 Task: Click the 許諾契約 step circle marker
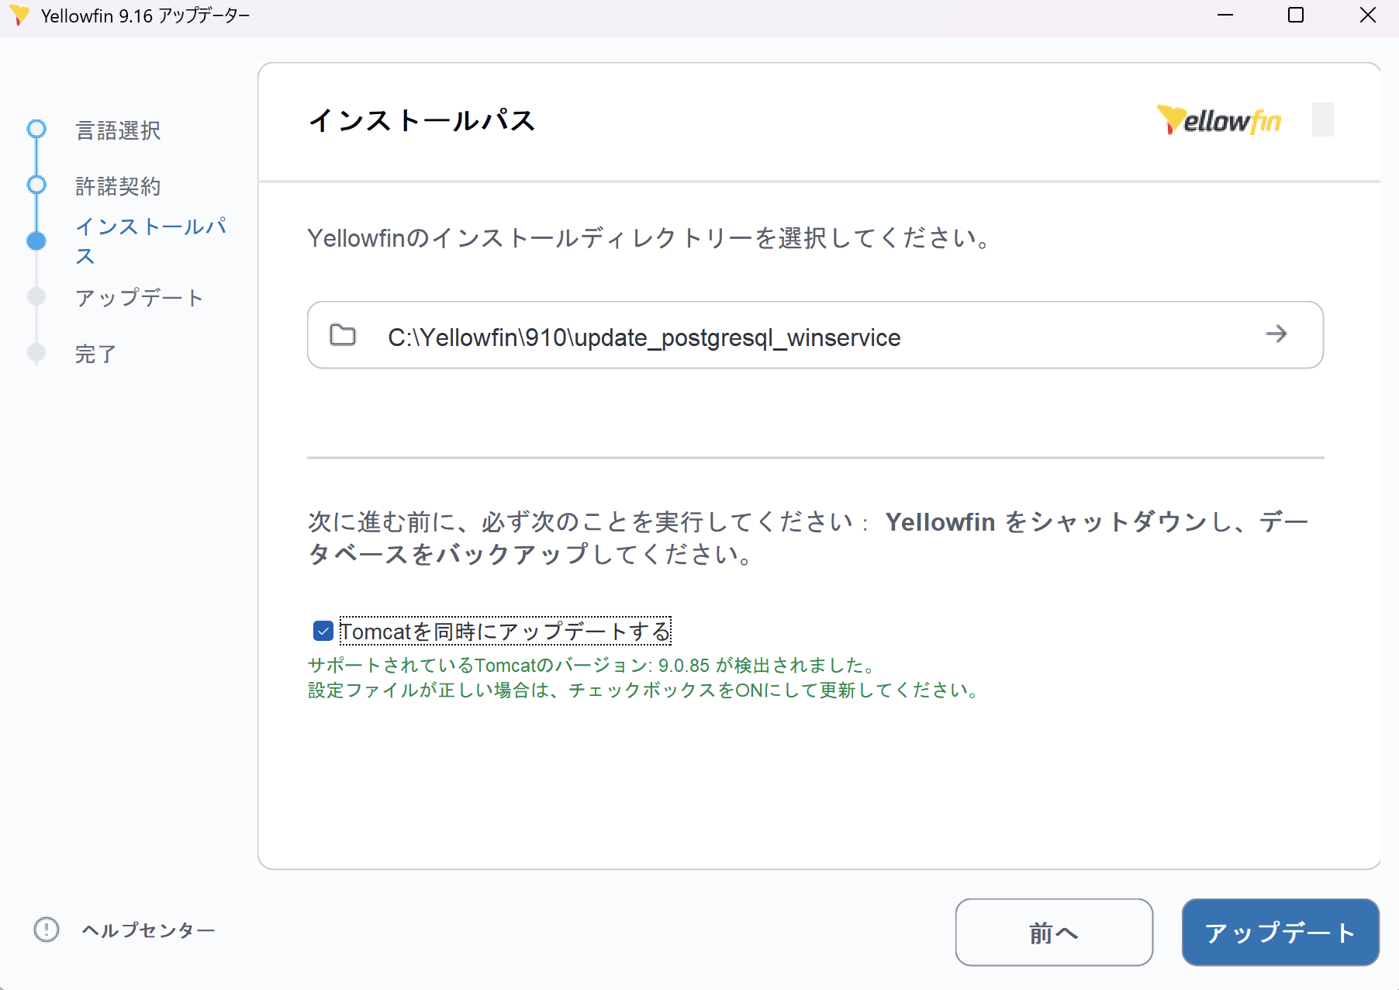tap(36, 185)
